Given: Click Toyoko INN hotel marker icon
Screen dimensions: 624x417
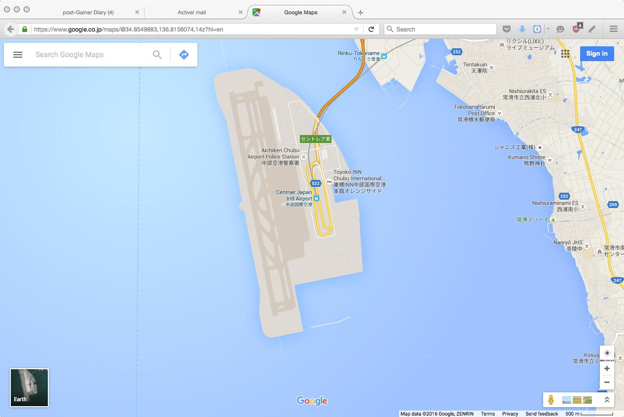Looking at the screenshot, I should pyautogui.click(x=329, y=182).
